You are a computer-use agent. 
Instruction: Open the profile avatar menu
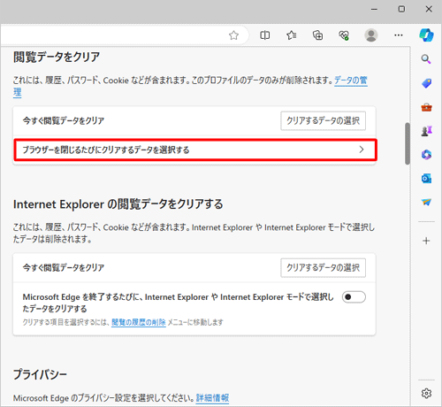click(371, 35)
